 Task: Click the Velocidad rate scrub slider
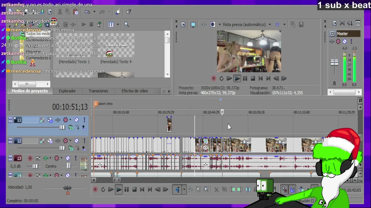click(68, 188)
